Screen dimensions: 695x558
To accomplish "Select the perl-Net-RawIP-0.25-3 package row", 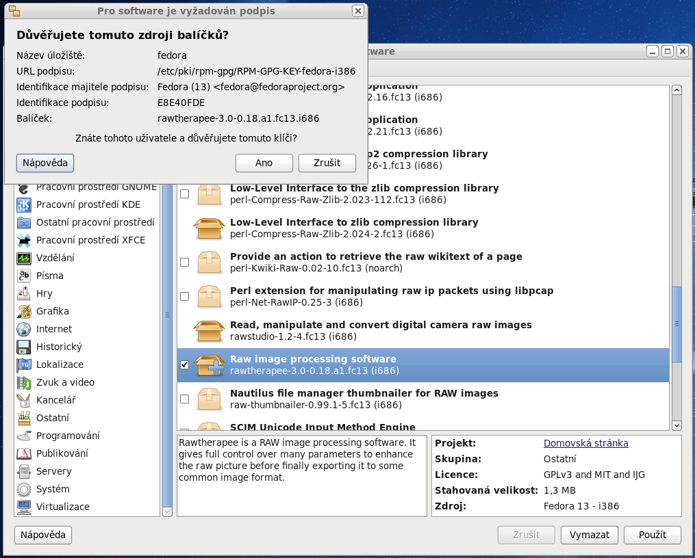I will [423, 297].
